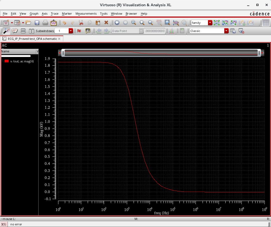The height and width of the screenshot is (227, 271).
Task: Click the right red arrow of range scrollbar
Action: [x=262, y=53]
